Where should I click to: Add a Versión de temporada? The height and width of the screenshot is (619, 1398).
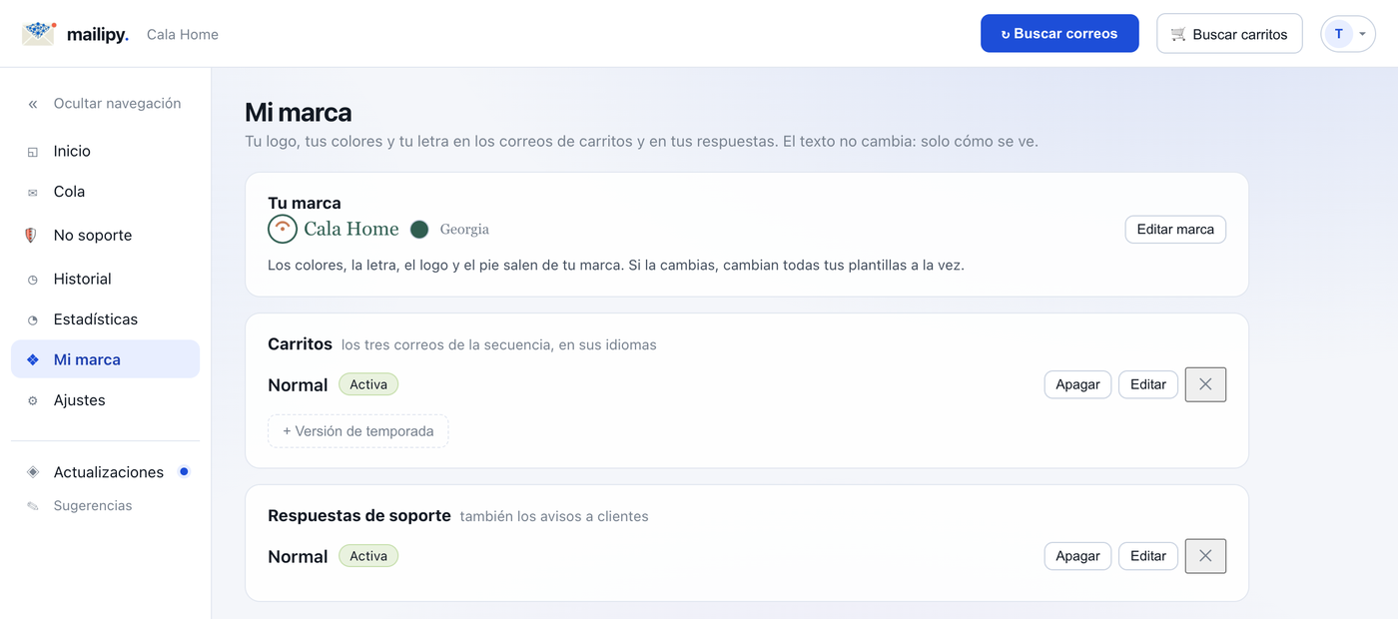point(358,431)
